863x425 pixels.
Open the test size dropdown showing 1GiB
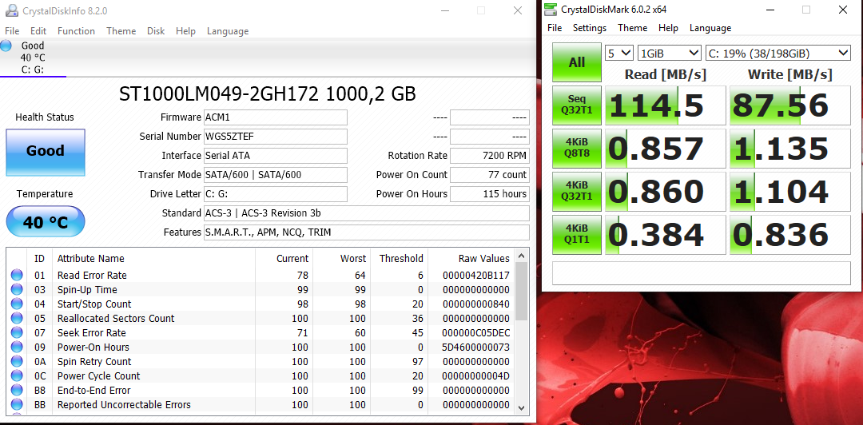click(x=670, y=54)
